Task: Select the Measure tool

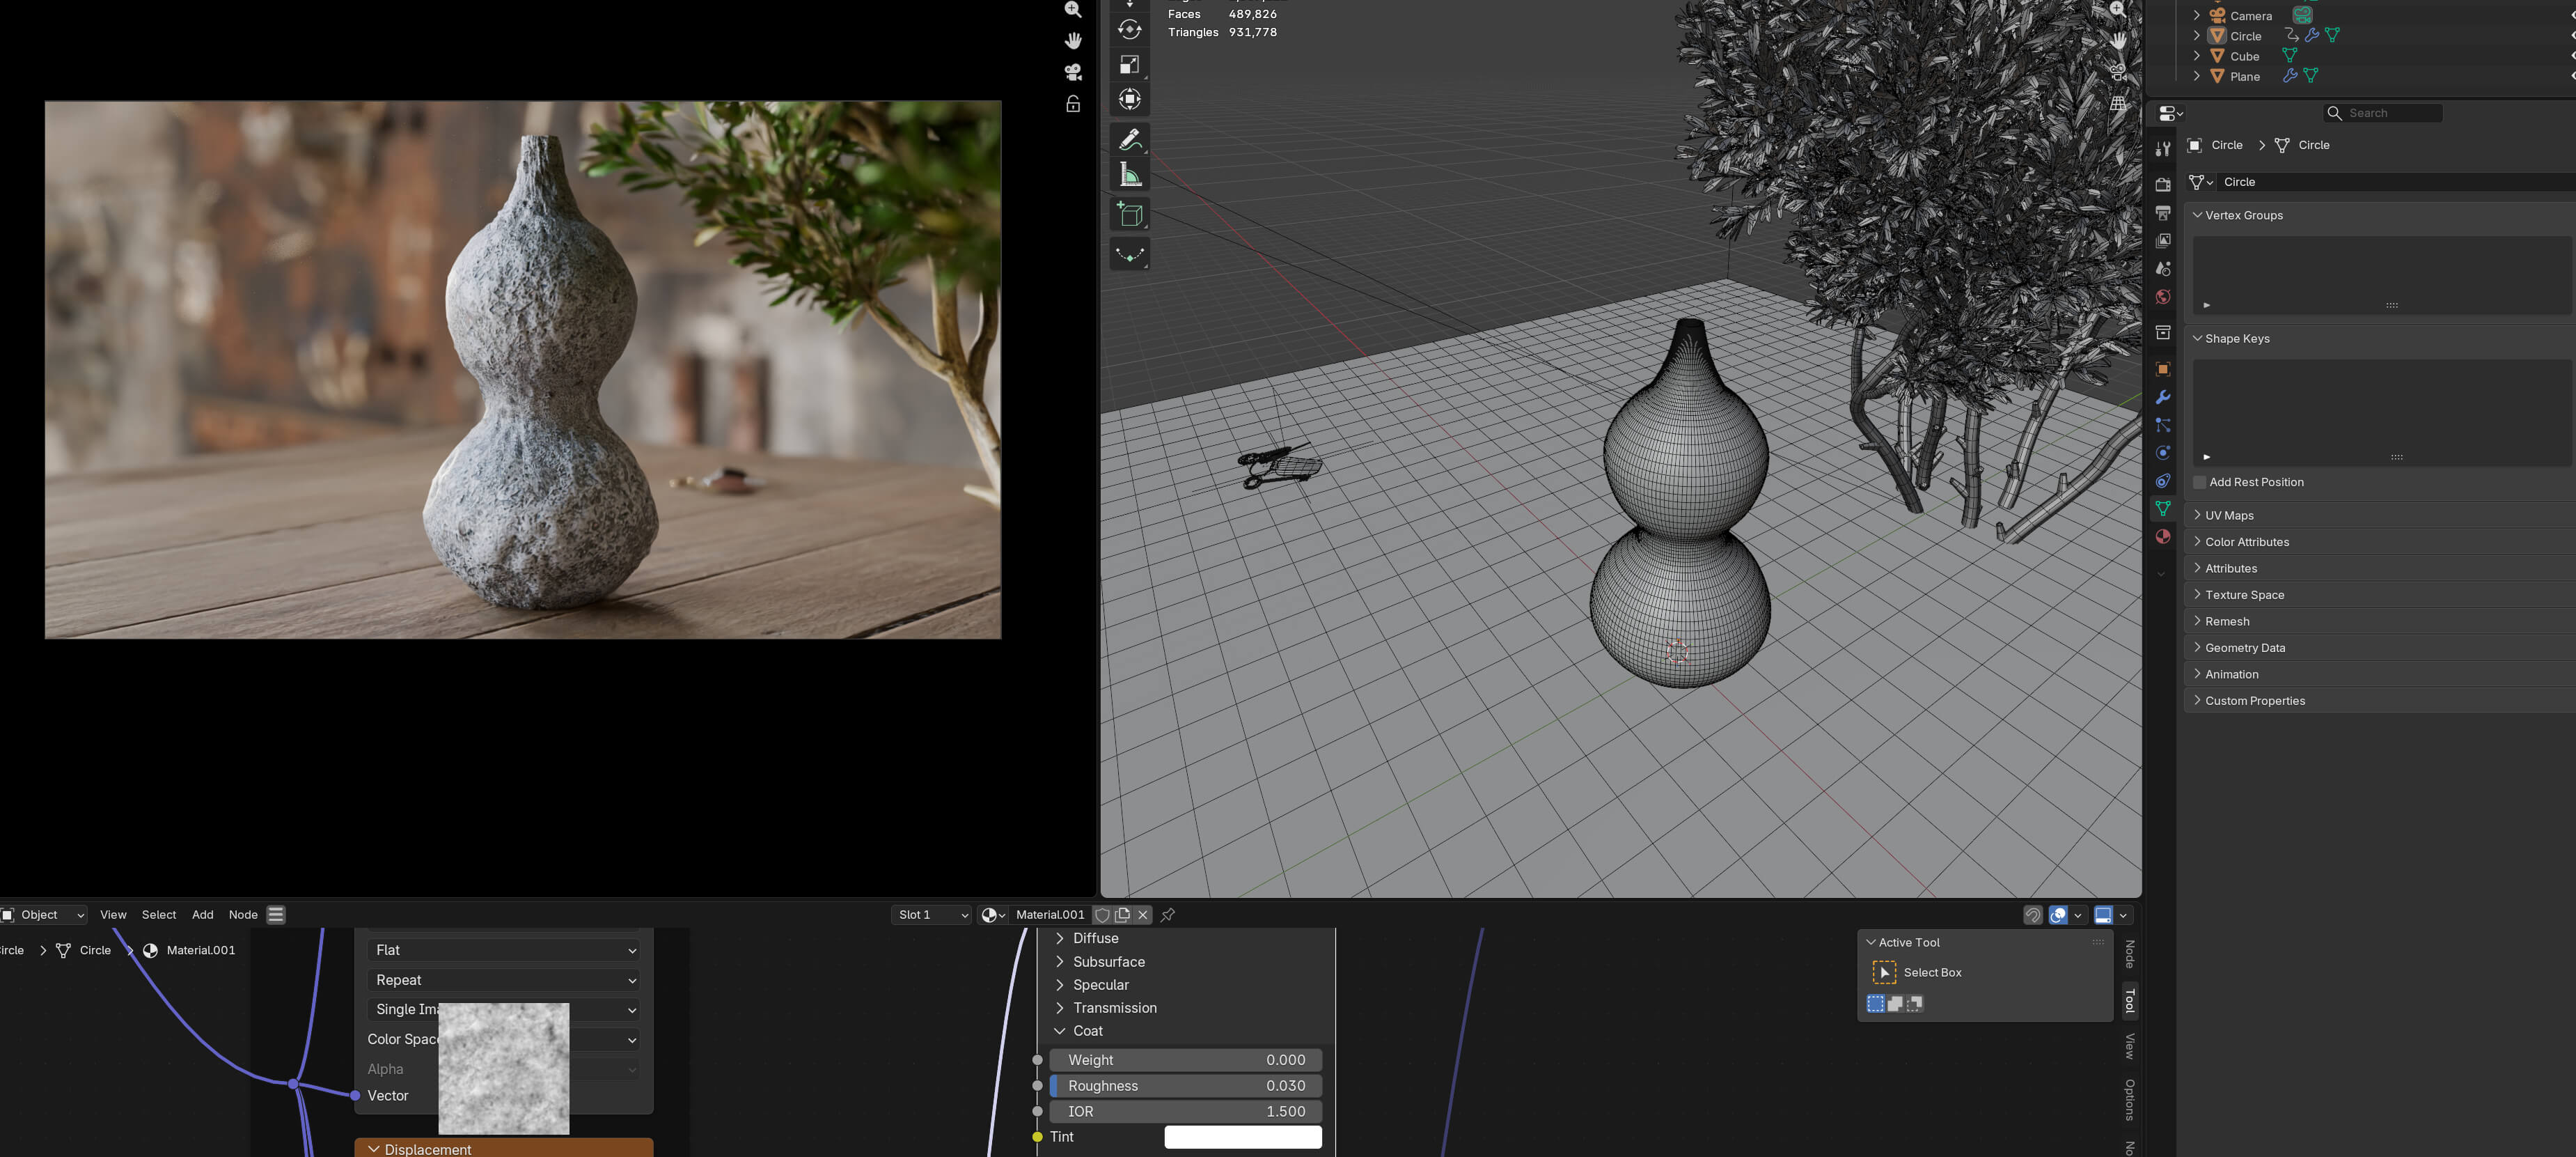Action: coord(1130,175)
